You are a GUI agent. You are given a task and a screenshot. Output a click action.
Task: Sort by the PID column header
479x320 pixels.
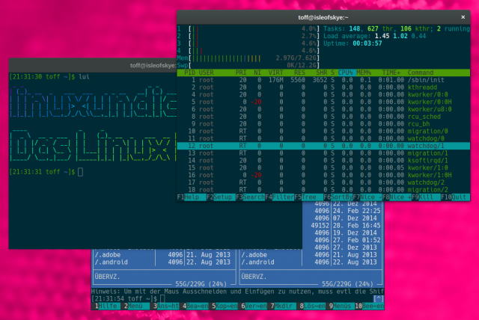click(189, 73)
